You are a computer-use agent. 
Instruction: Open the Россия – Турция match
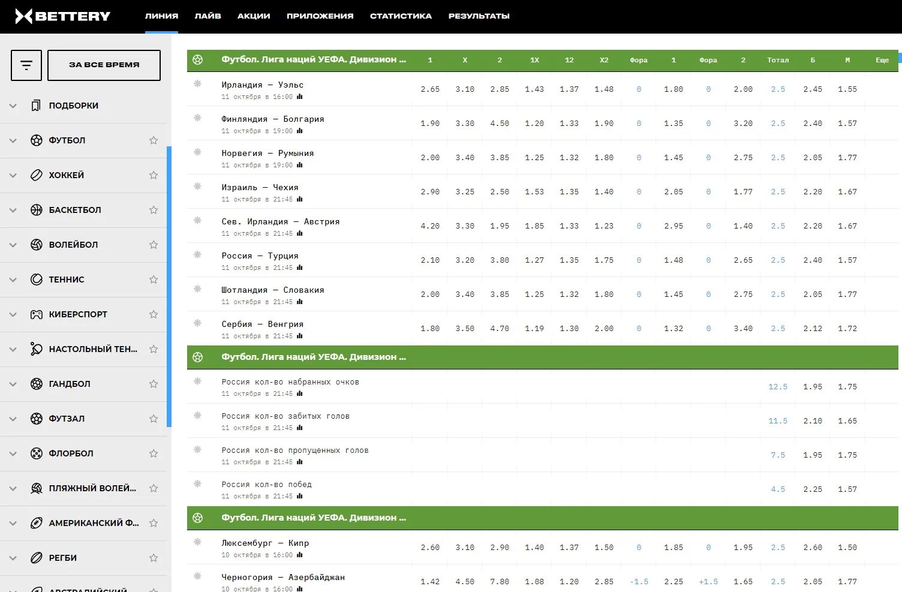click(260, 256)
